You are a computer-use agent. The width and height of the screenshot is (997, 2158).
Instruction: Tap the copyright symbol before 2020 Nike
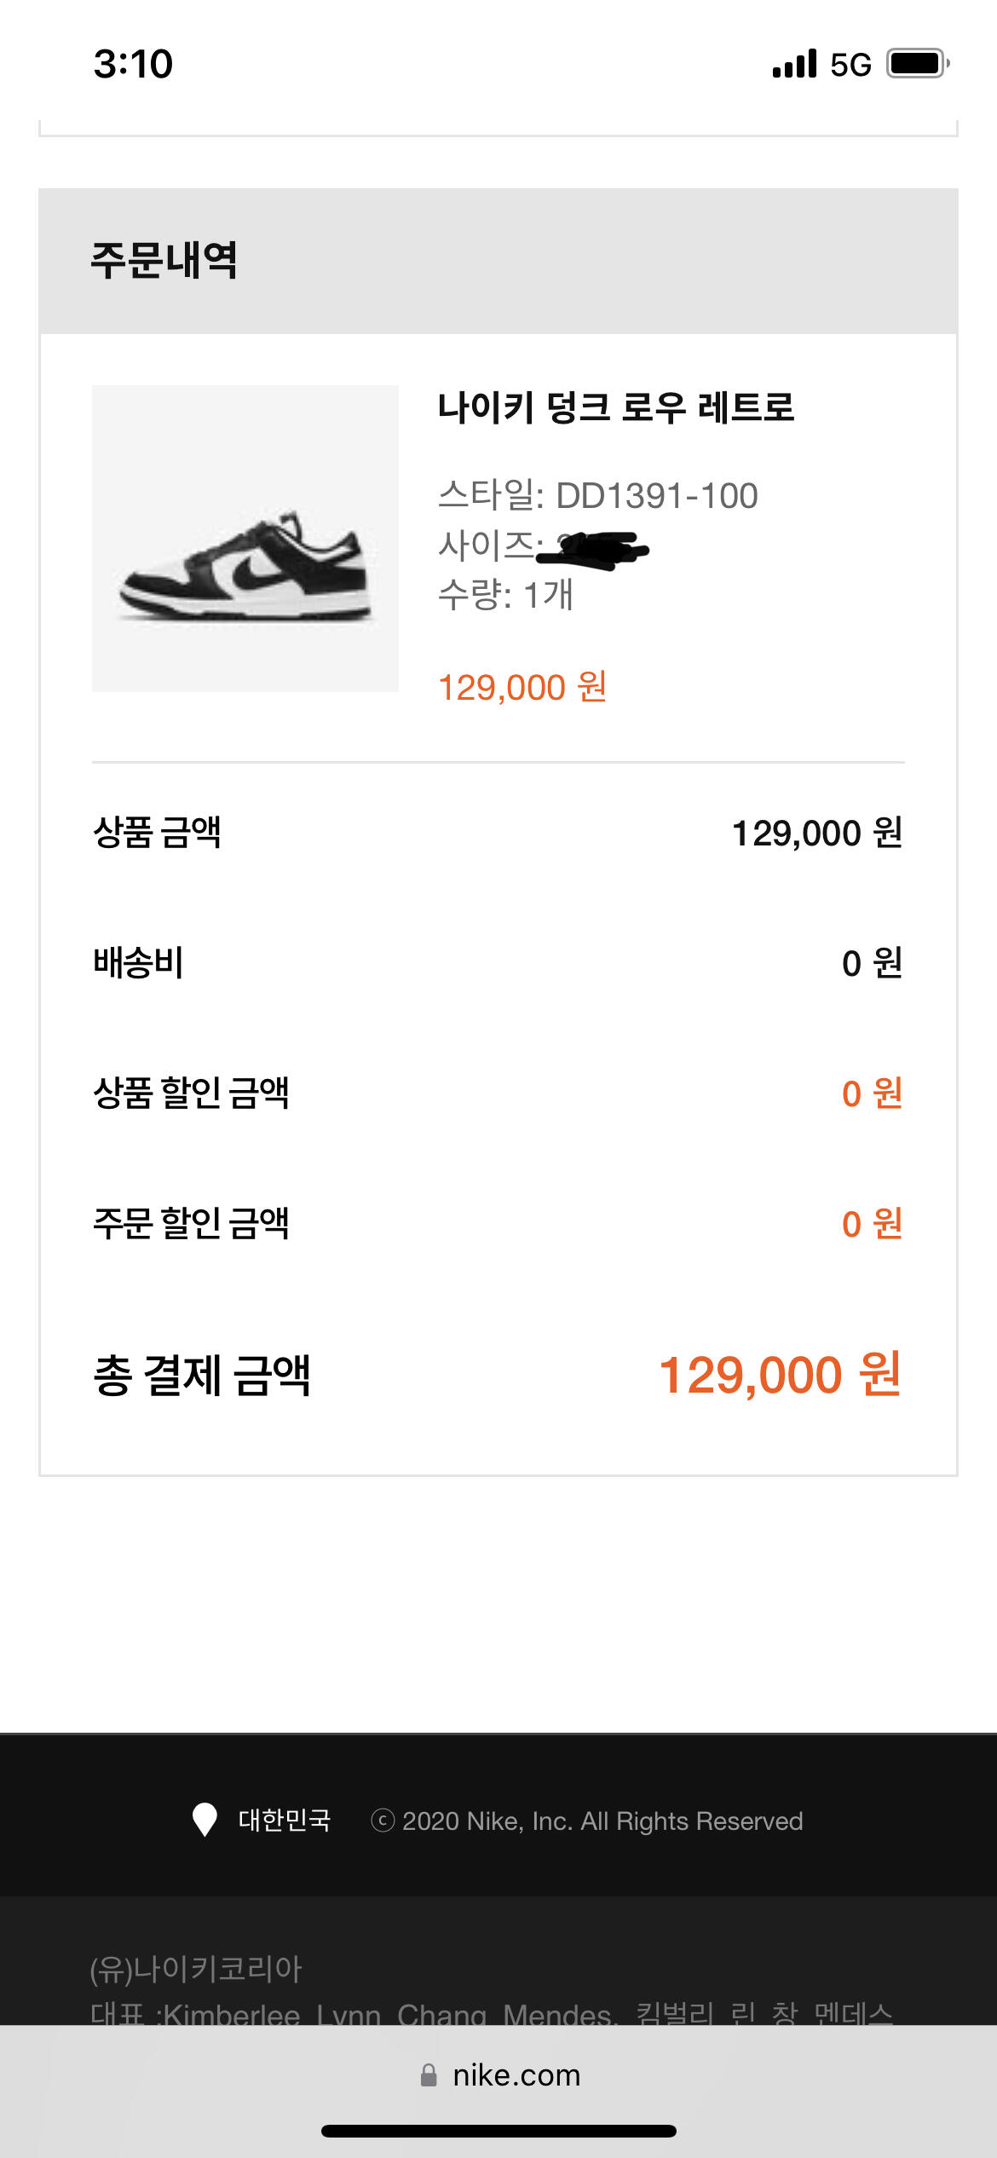(x=383, y=1820)
